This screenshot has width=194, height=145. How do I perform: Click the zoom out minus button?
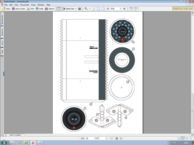tap(108, 9)
